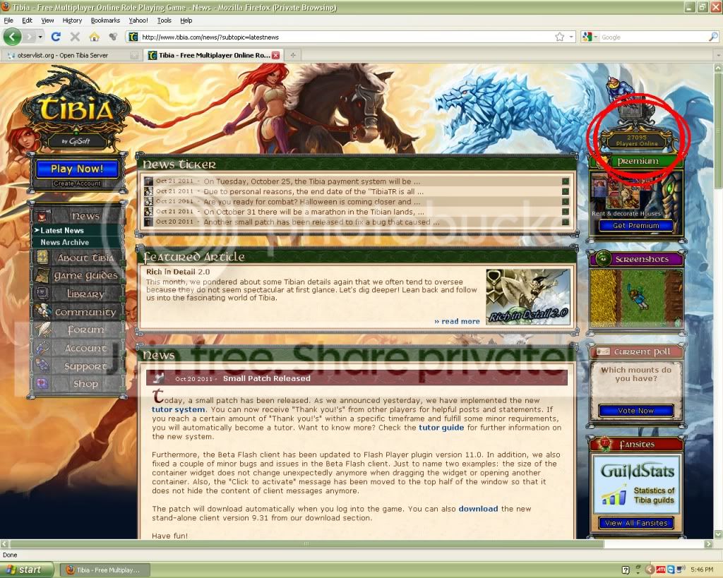This screenshot has height=578, width=723.
Task: Click into the Google search field
Action: 652,37
